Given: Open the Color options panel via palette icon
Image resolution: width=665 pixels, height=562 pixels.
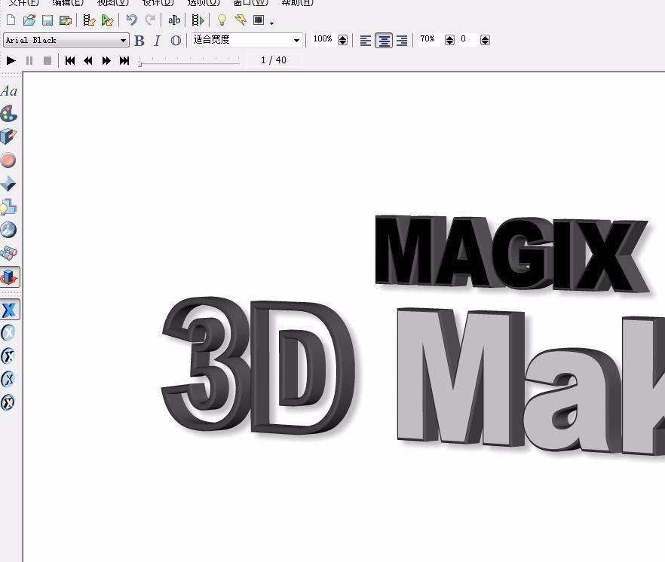Looking at the screenshot, I should pyautogui.click(x=9, y=114).
